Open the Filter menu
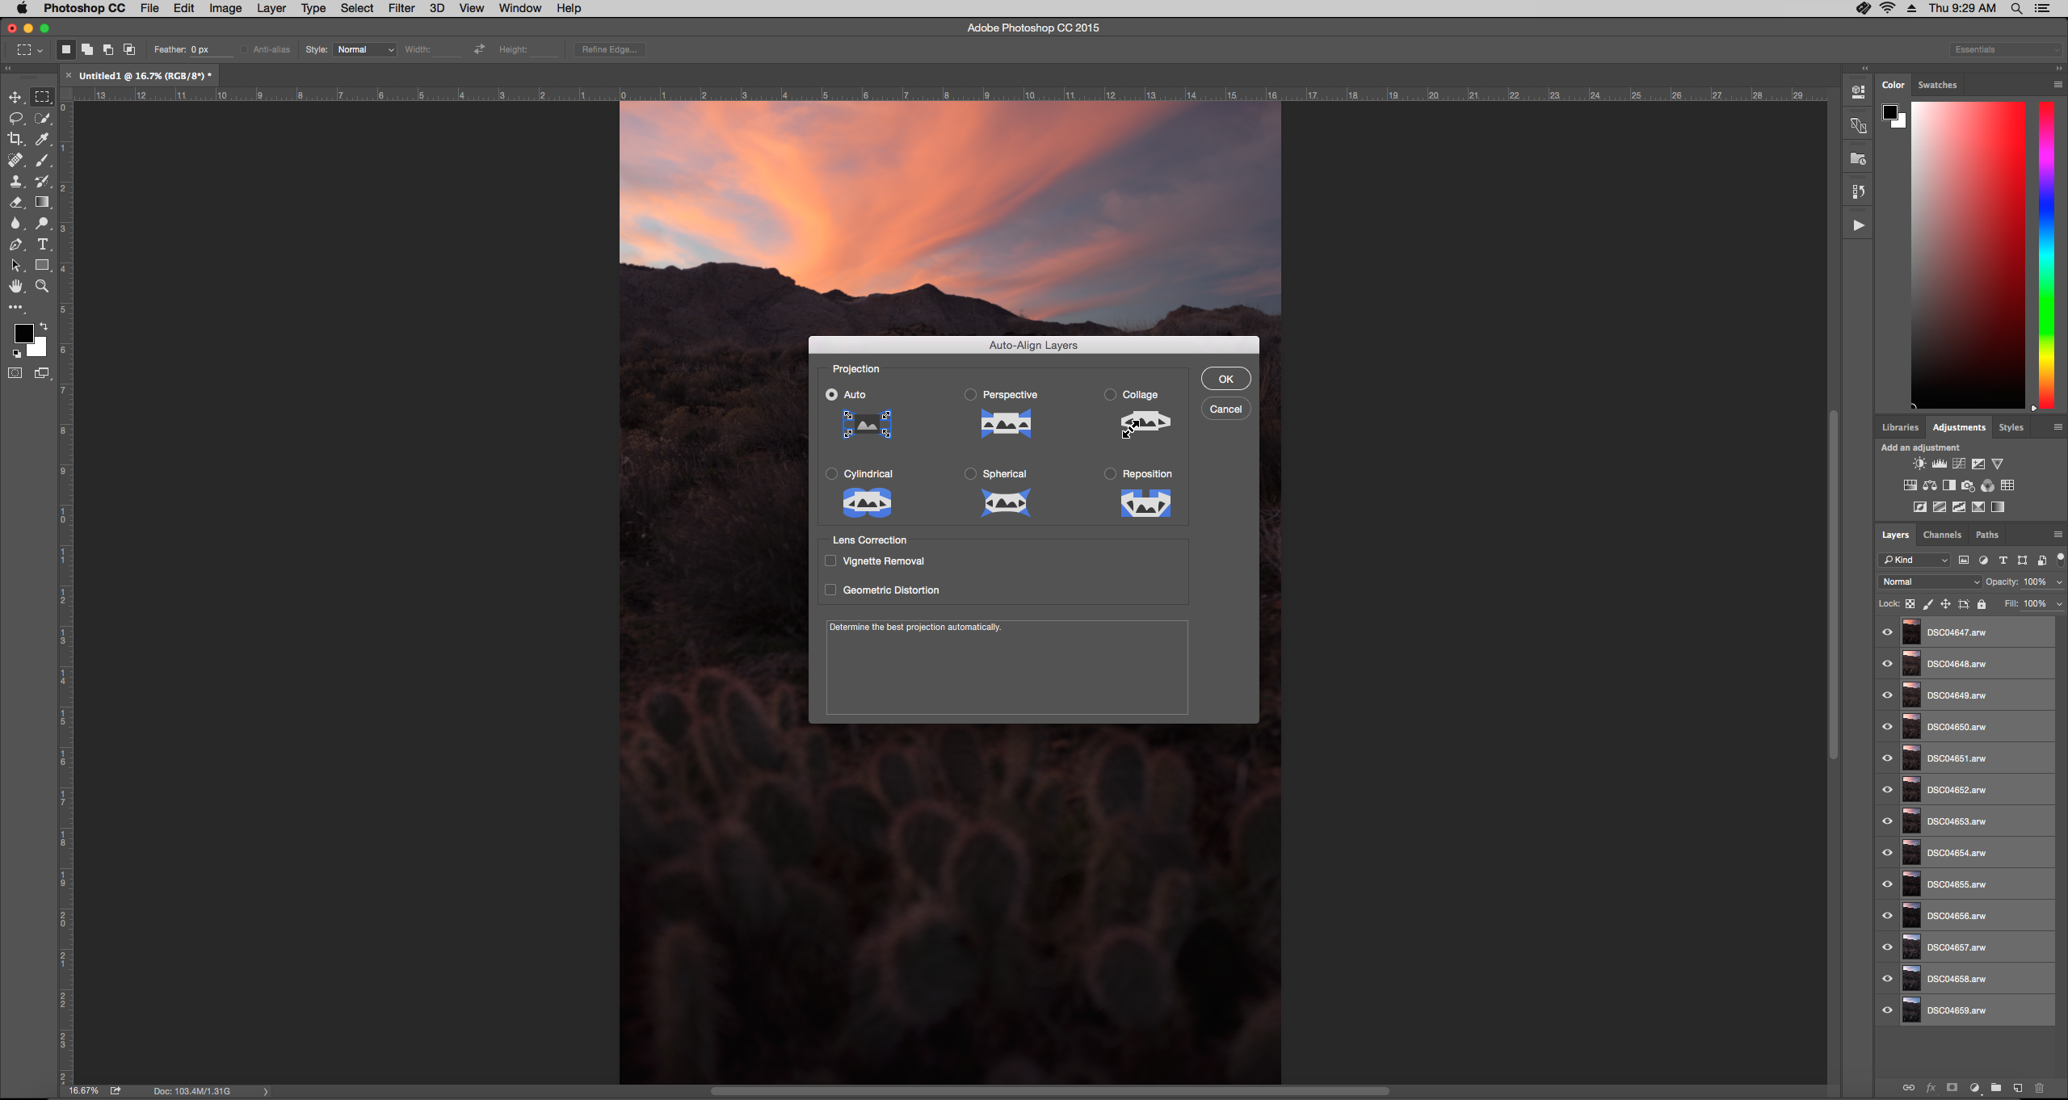 (x=401, y=8)
